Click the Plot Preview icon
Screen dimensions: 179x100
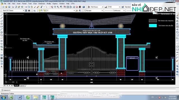16,7
